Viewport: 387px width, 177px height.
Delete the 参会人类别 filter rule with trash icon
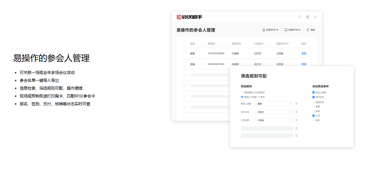[296, 104]
